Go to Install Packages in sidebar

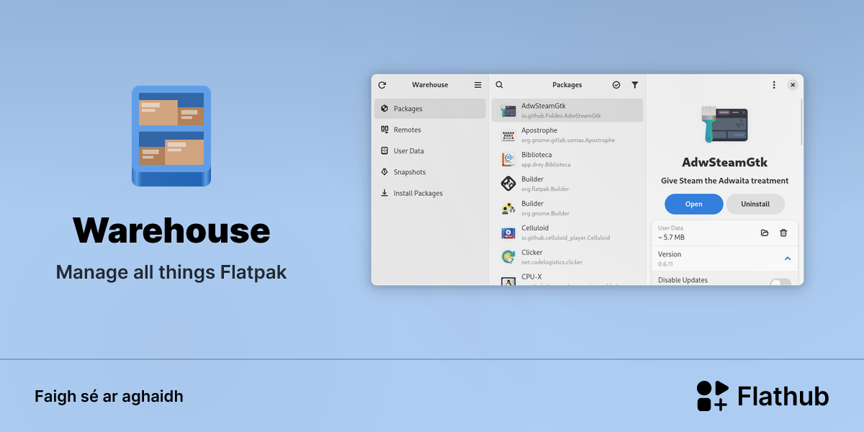coord(430,193)
